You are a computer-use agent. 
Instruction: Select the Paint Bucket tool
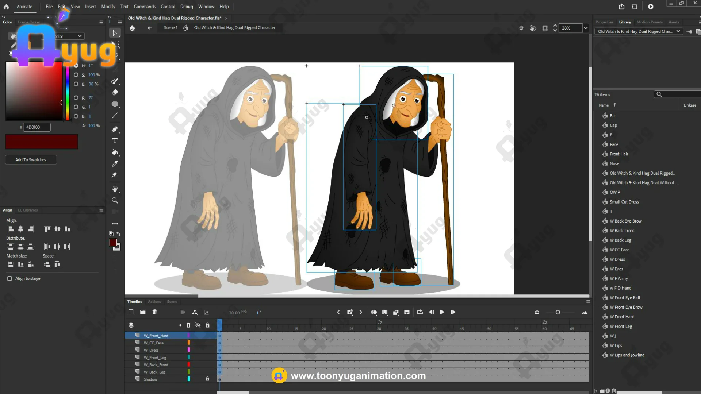pos(115,152)
